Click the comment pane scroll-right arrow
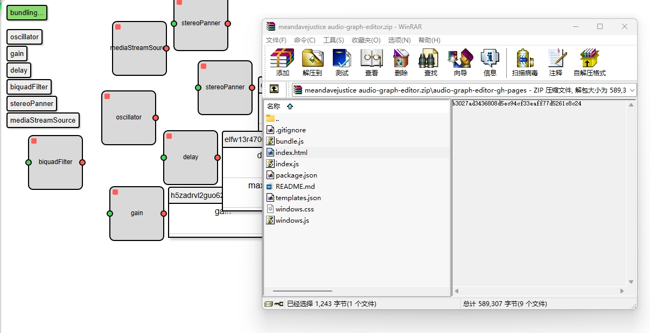 tap(622, 291)
